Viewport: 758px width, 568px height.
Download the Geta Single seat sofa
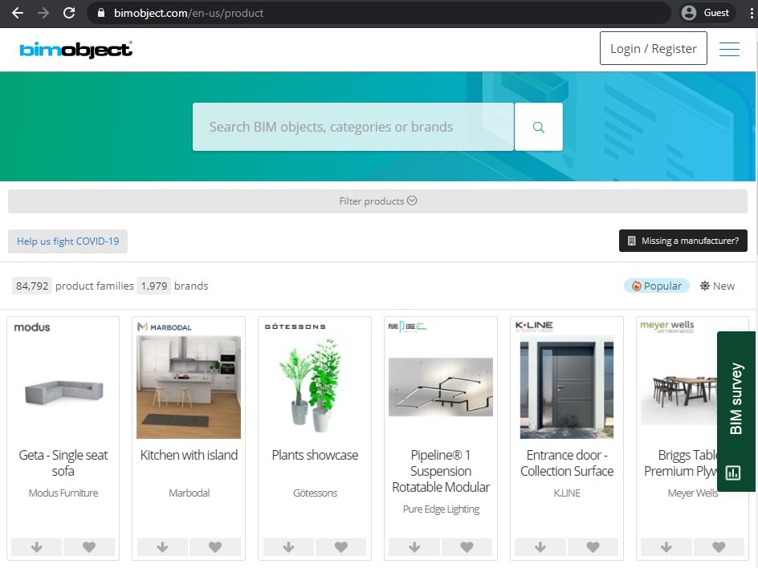(x=36, y=547)
